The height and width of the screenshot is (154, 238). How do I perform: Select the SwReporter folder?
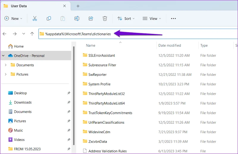coord(98,75)
